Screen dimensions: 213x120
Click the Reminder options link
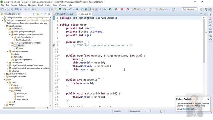click(190, 109)
